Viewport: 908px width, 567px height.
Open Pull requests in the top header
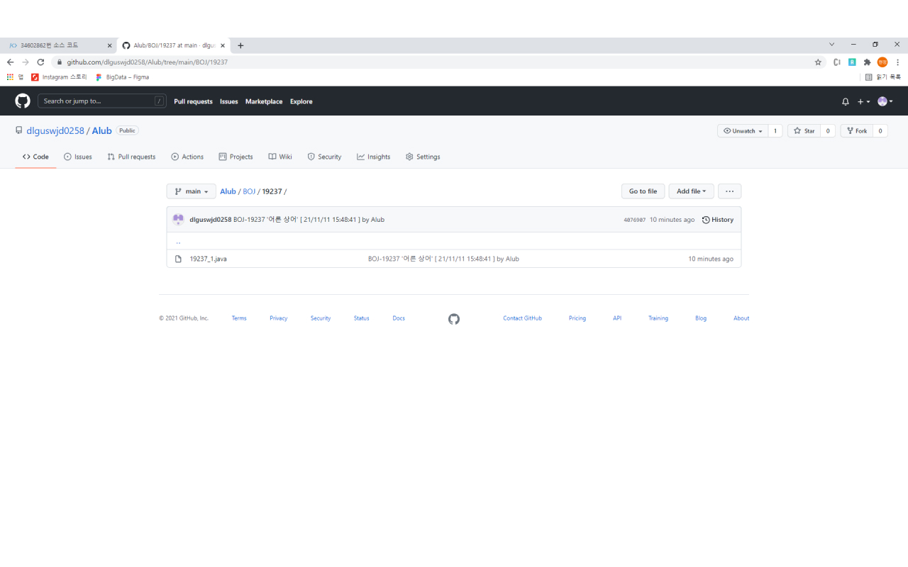(193, 101)
